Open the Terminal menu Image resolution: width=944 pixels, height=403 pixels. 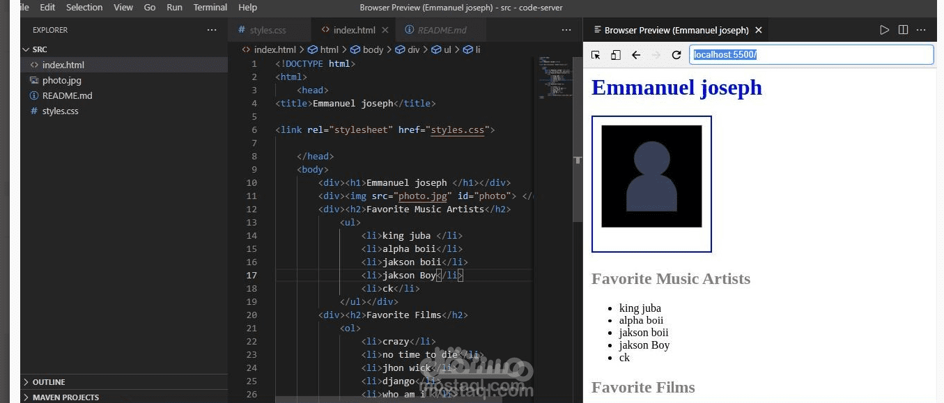pyautogui.click(x=210, y=7)
